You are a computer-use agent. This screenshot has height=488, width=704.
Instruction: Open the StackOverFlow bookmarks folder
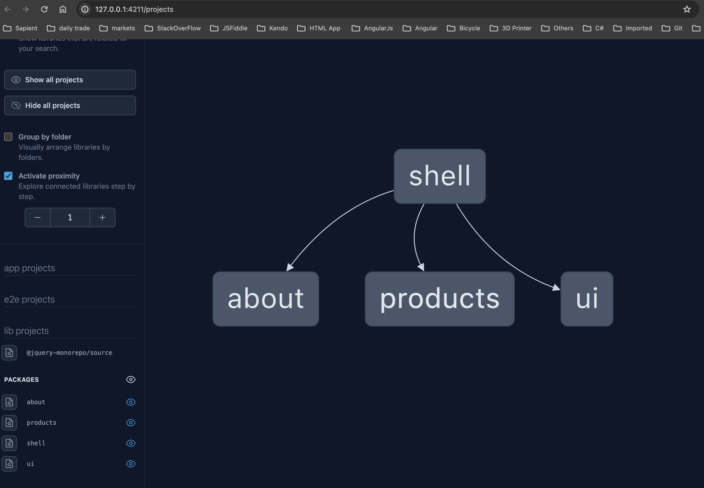(173, 28)
